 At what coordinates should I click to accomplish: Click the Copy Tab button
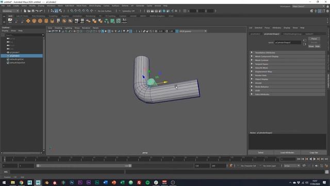pyautogui.click(x=313, y=152)
